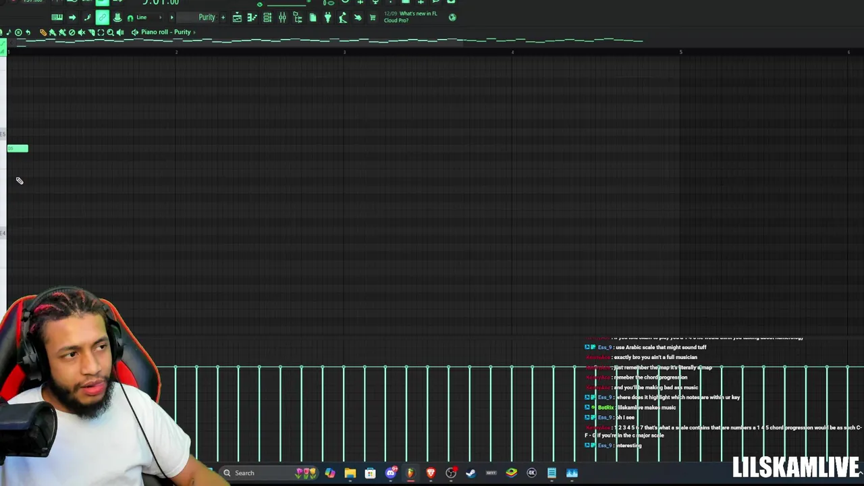This screenshot has height=486, width=864.
Task: Click bar 2 on the timeline ruler
Action: point(177,52)
